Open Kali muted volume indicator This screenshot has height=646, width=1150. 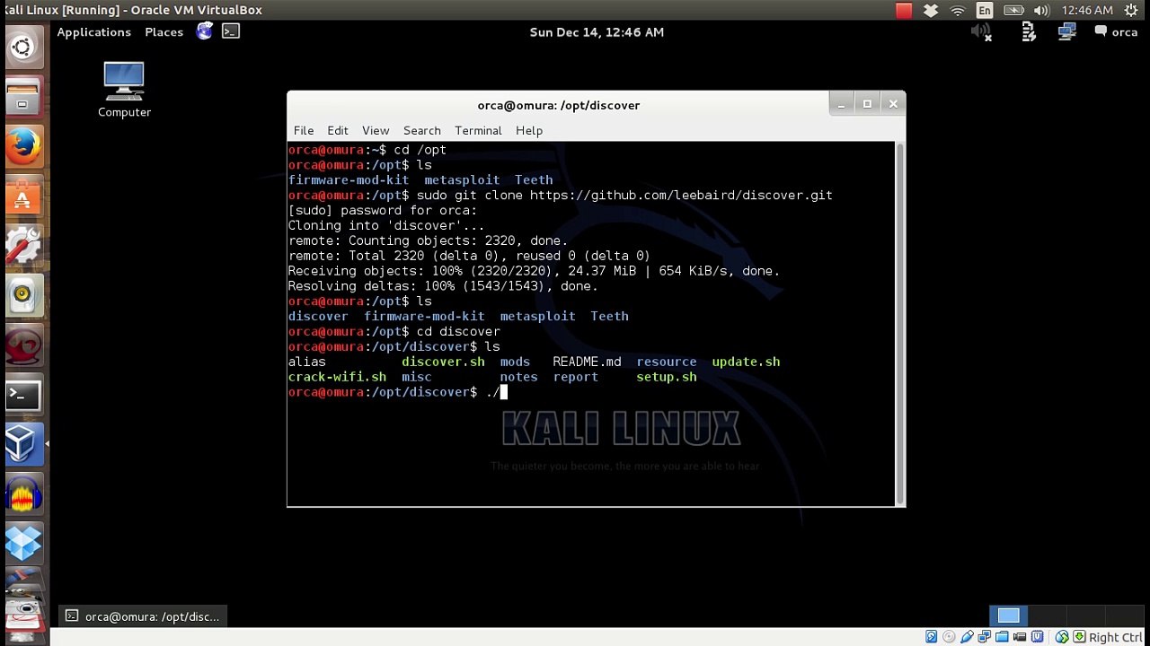[x=981, y=32]
